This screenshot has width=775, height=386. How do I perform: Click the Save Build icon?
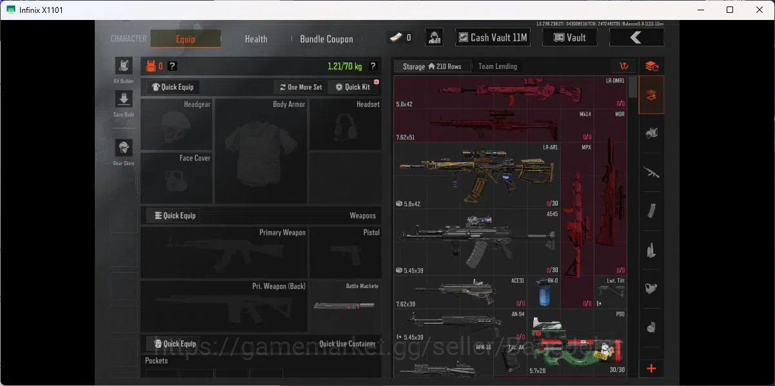pyautogui.click(x=123, y=99)
